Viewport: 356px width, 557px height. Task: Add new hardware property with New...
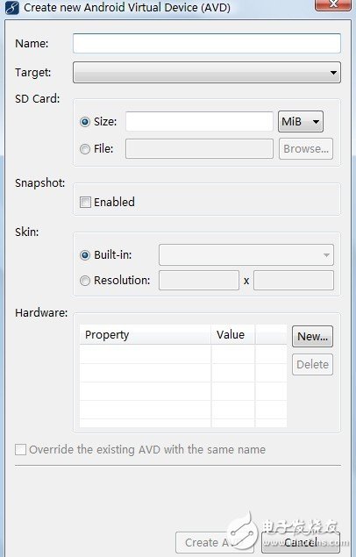point(312,336)
